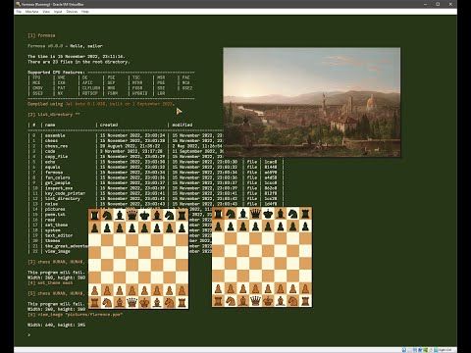The width and height of the screenshot is (471, 353).
Task: Open the File menu in VirtualBox
Action: 19,12
